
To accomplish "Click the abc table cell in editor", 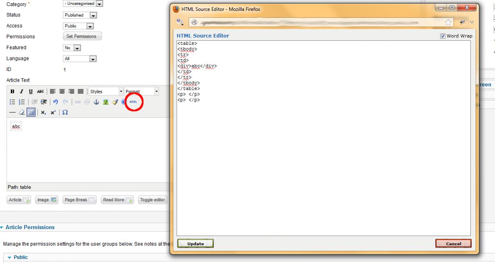I will tap(16, 126).
